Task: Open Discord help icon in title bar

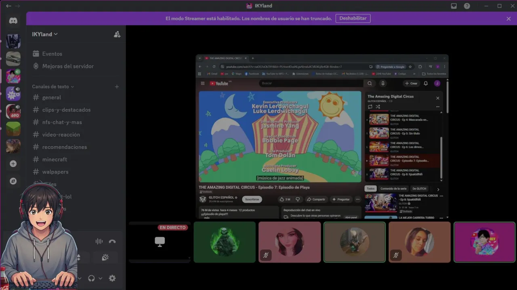Action: pyautogui.click(x=467, y=6)
